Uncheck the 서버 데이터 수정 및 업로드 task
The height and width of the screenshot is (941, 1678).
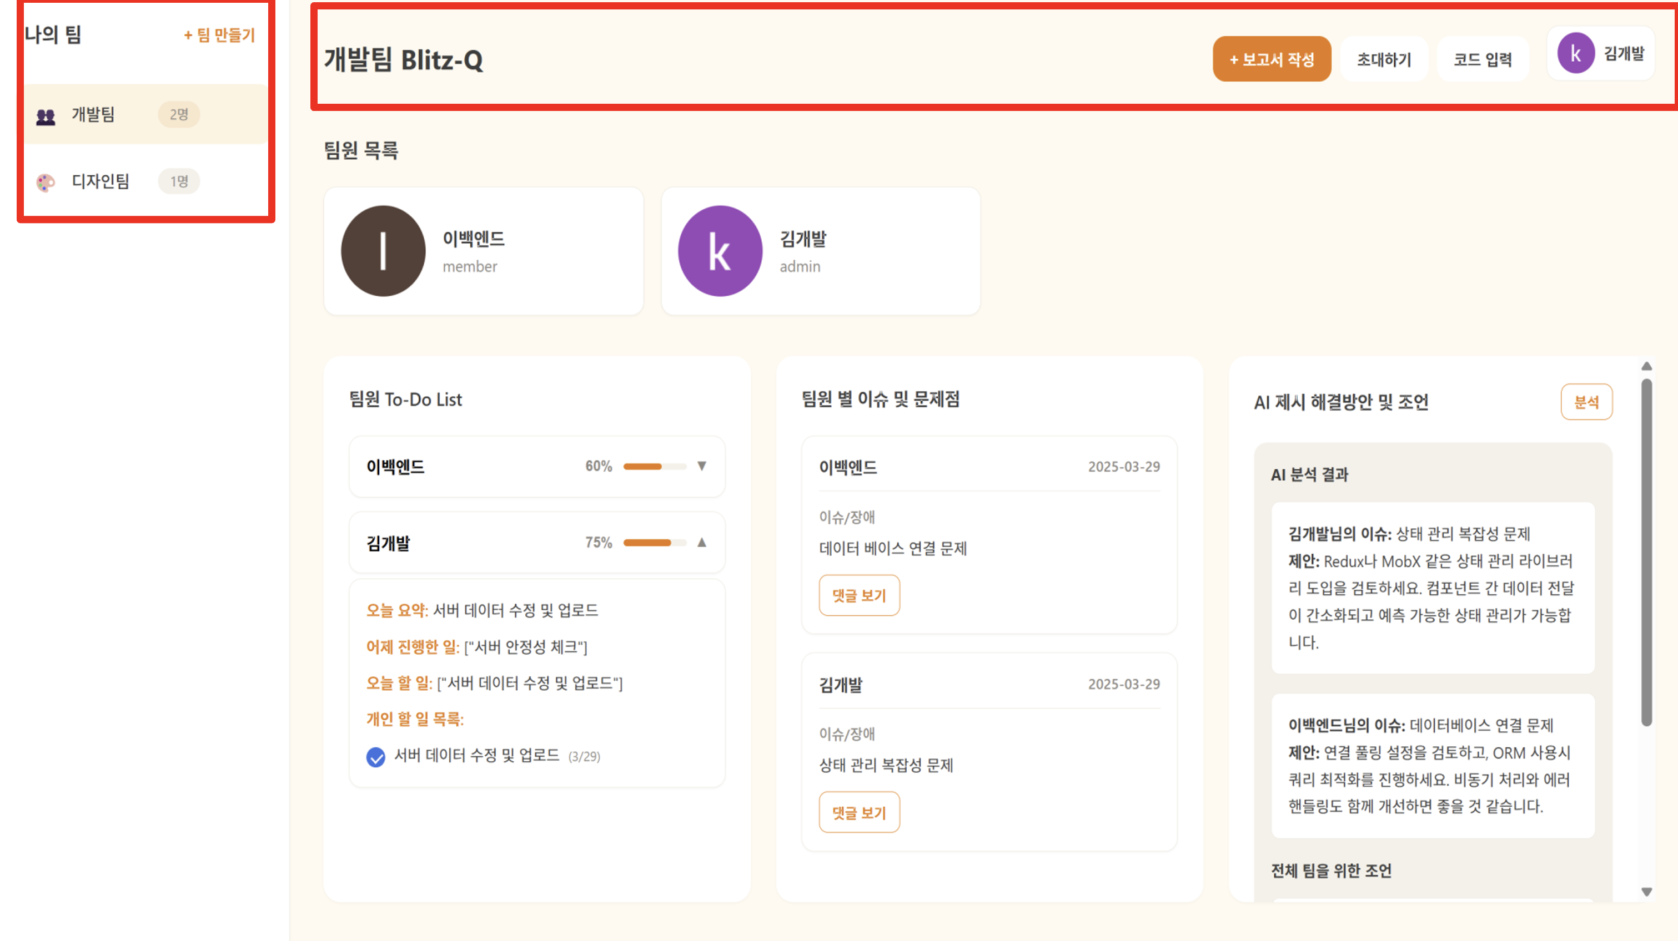pos(376,757)
